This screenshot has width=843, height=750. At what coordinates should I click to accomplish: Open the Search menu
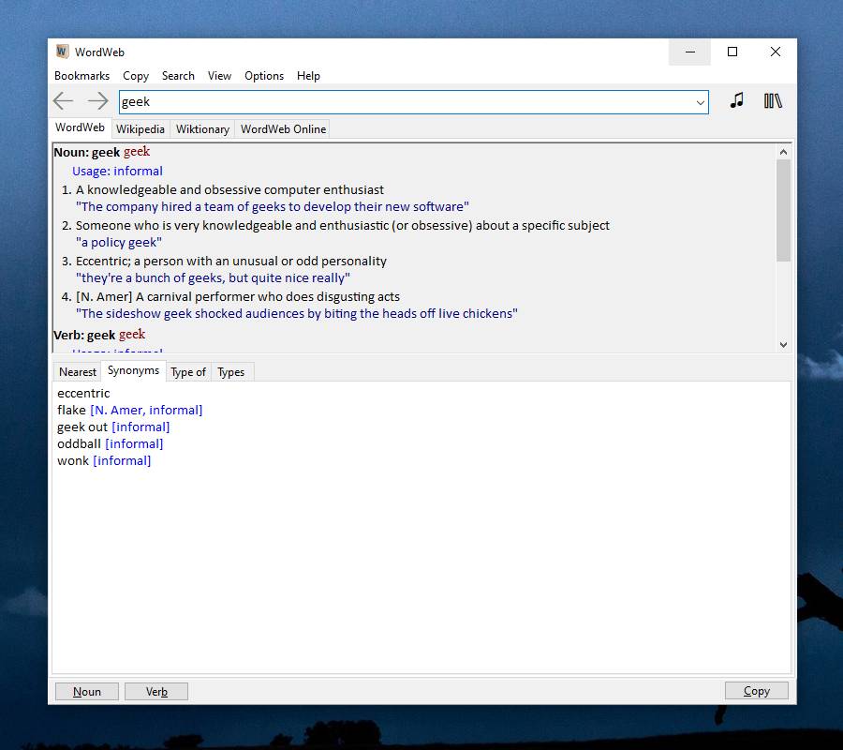178,76
